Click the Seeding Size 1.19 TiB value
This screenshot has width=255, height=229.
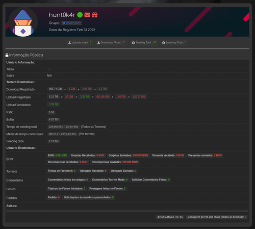click(54, 141)
